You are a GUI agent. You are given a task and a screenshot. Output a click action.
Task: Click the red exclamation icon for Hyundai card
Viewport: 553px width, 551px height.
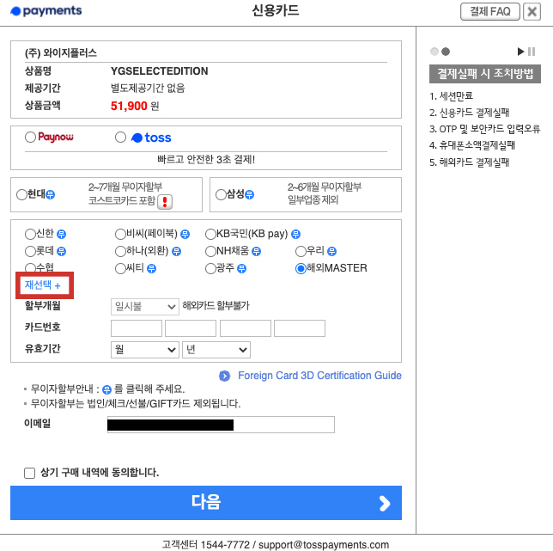[x=165, y=201]
